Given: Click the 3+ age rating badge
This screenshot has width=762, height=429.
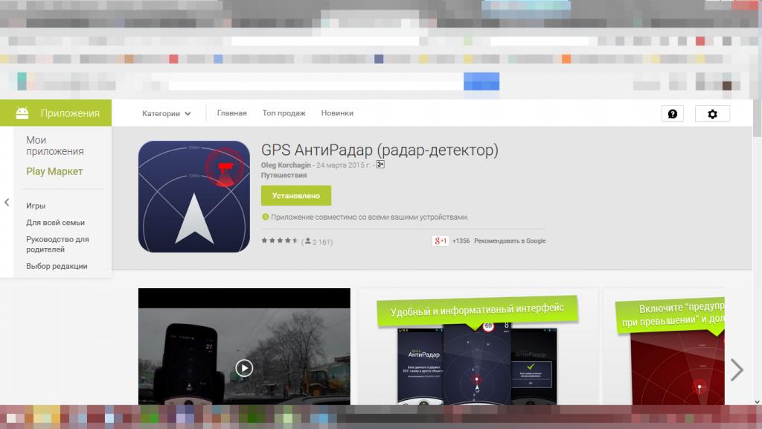Looking at the screenshot, I should click(380, 165).
